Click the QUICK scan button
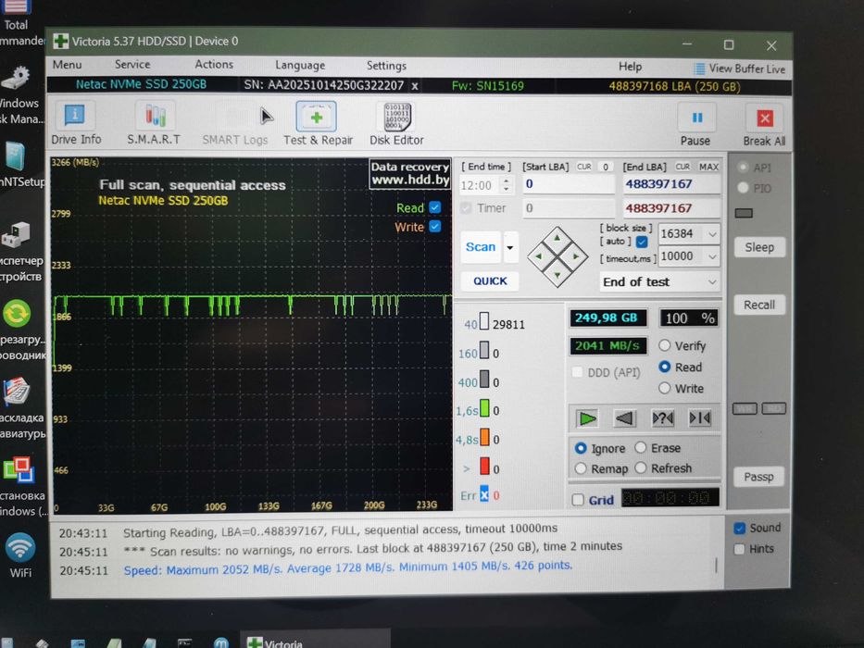Image resolution: width=864 pixels, height=648 pixels. pos(490,281)
